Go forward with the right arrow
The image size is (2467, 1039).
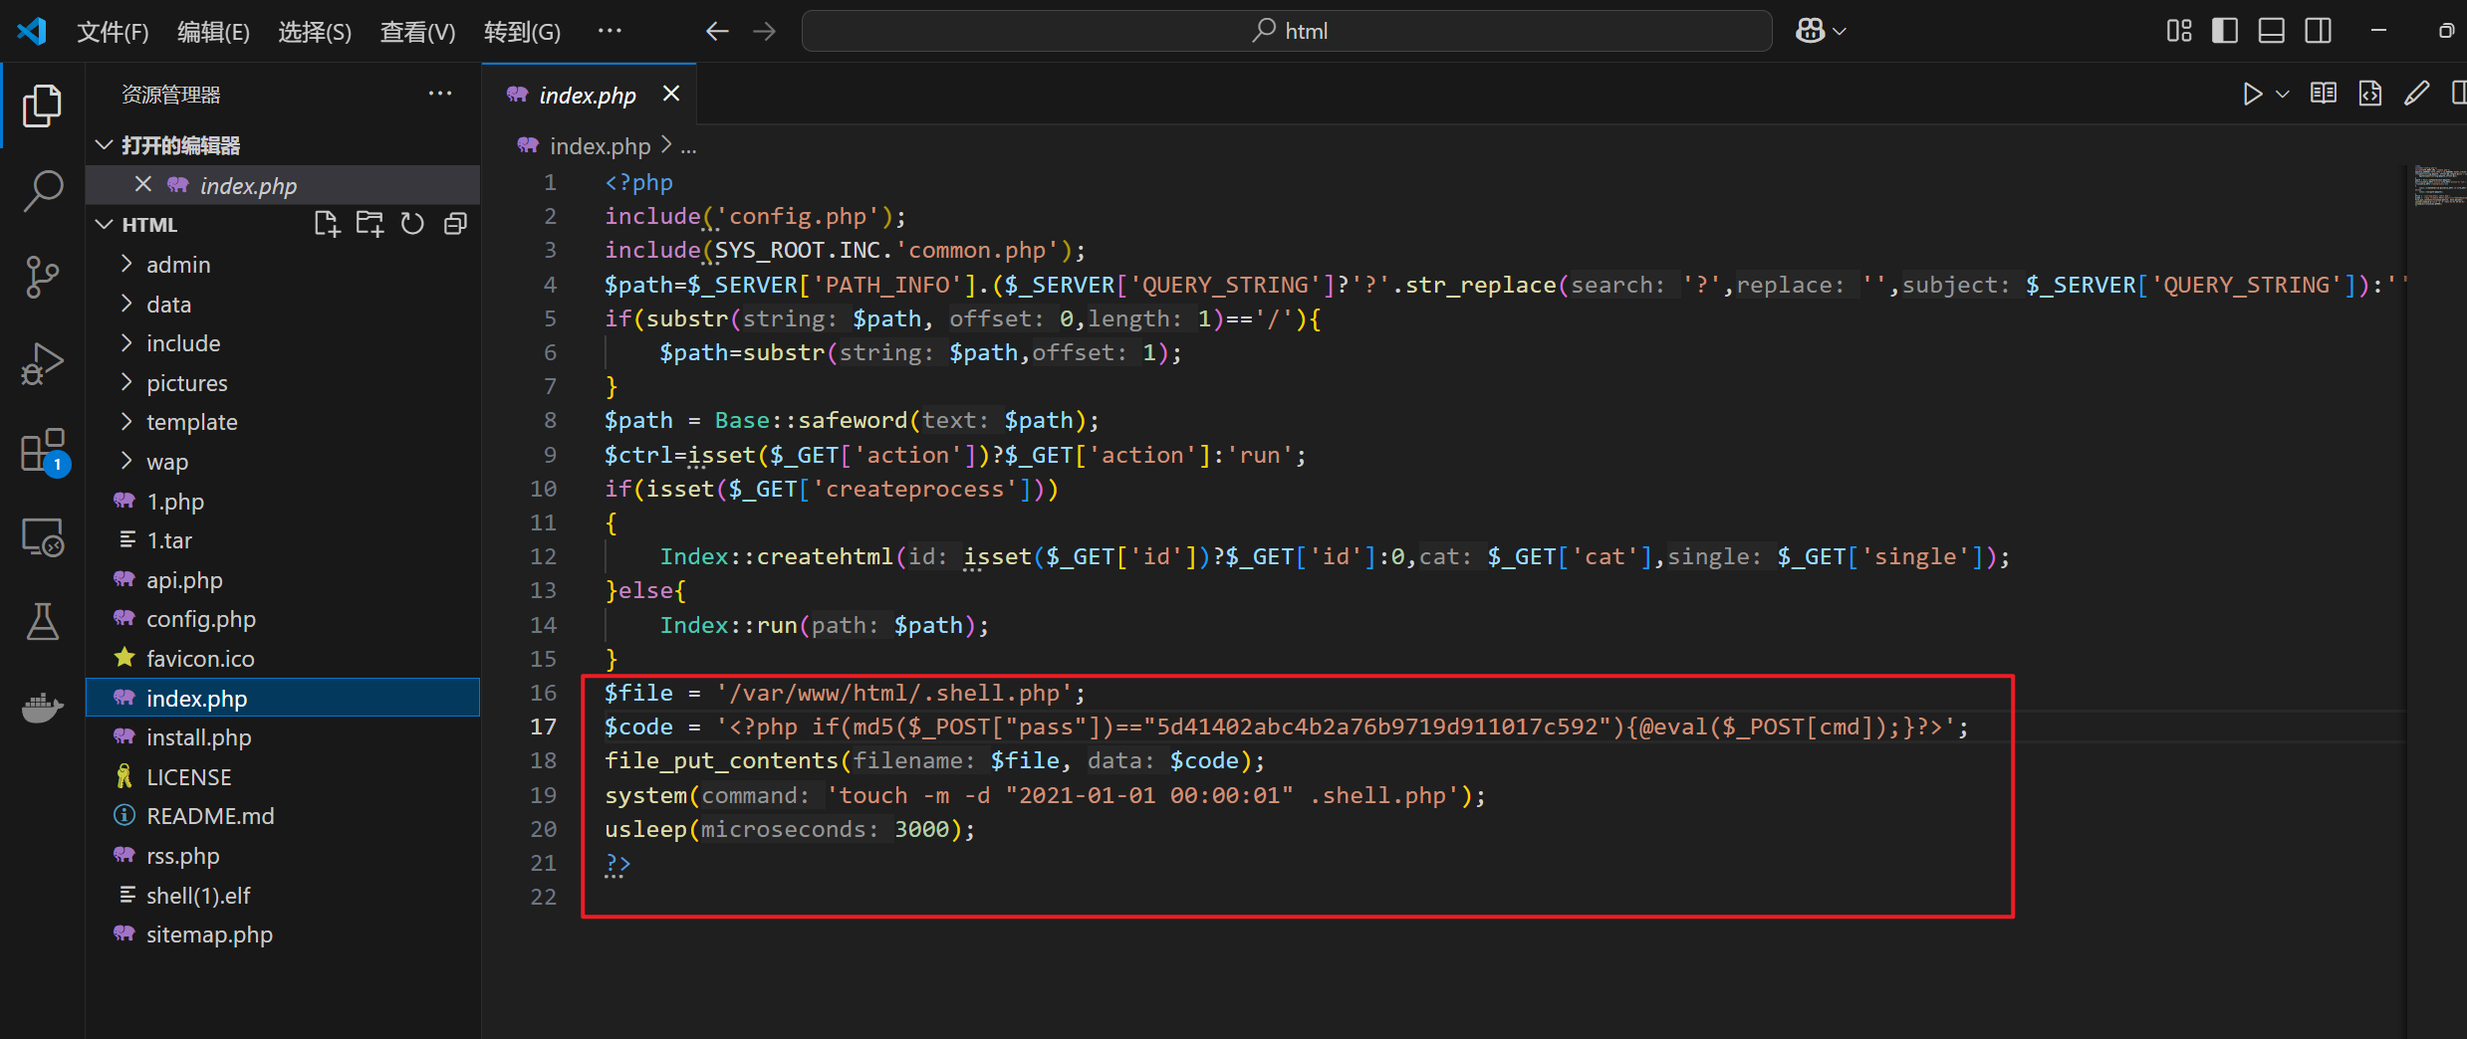[x=764, y=31]
